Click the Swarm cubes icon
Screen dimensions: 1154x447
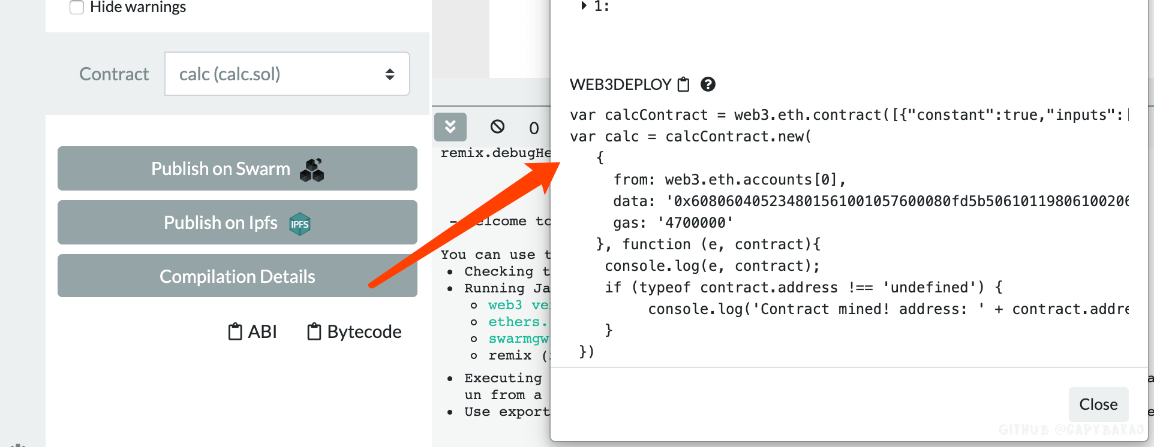point(312,170)
